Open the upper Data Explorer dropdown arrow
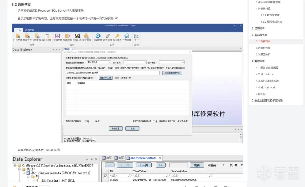 coord(53,50)
